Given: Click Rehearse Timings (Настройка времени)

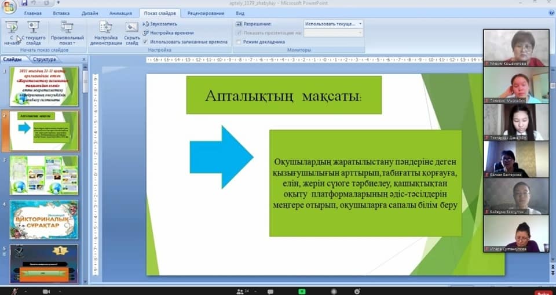Looking at the screenshot, I should coord(168,33).
